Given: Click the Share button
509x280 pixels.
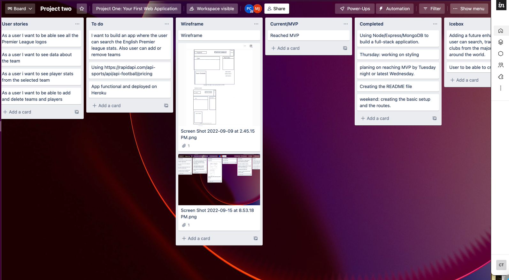Looking at the screenshot, I should point(277,9).
